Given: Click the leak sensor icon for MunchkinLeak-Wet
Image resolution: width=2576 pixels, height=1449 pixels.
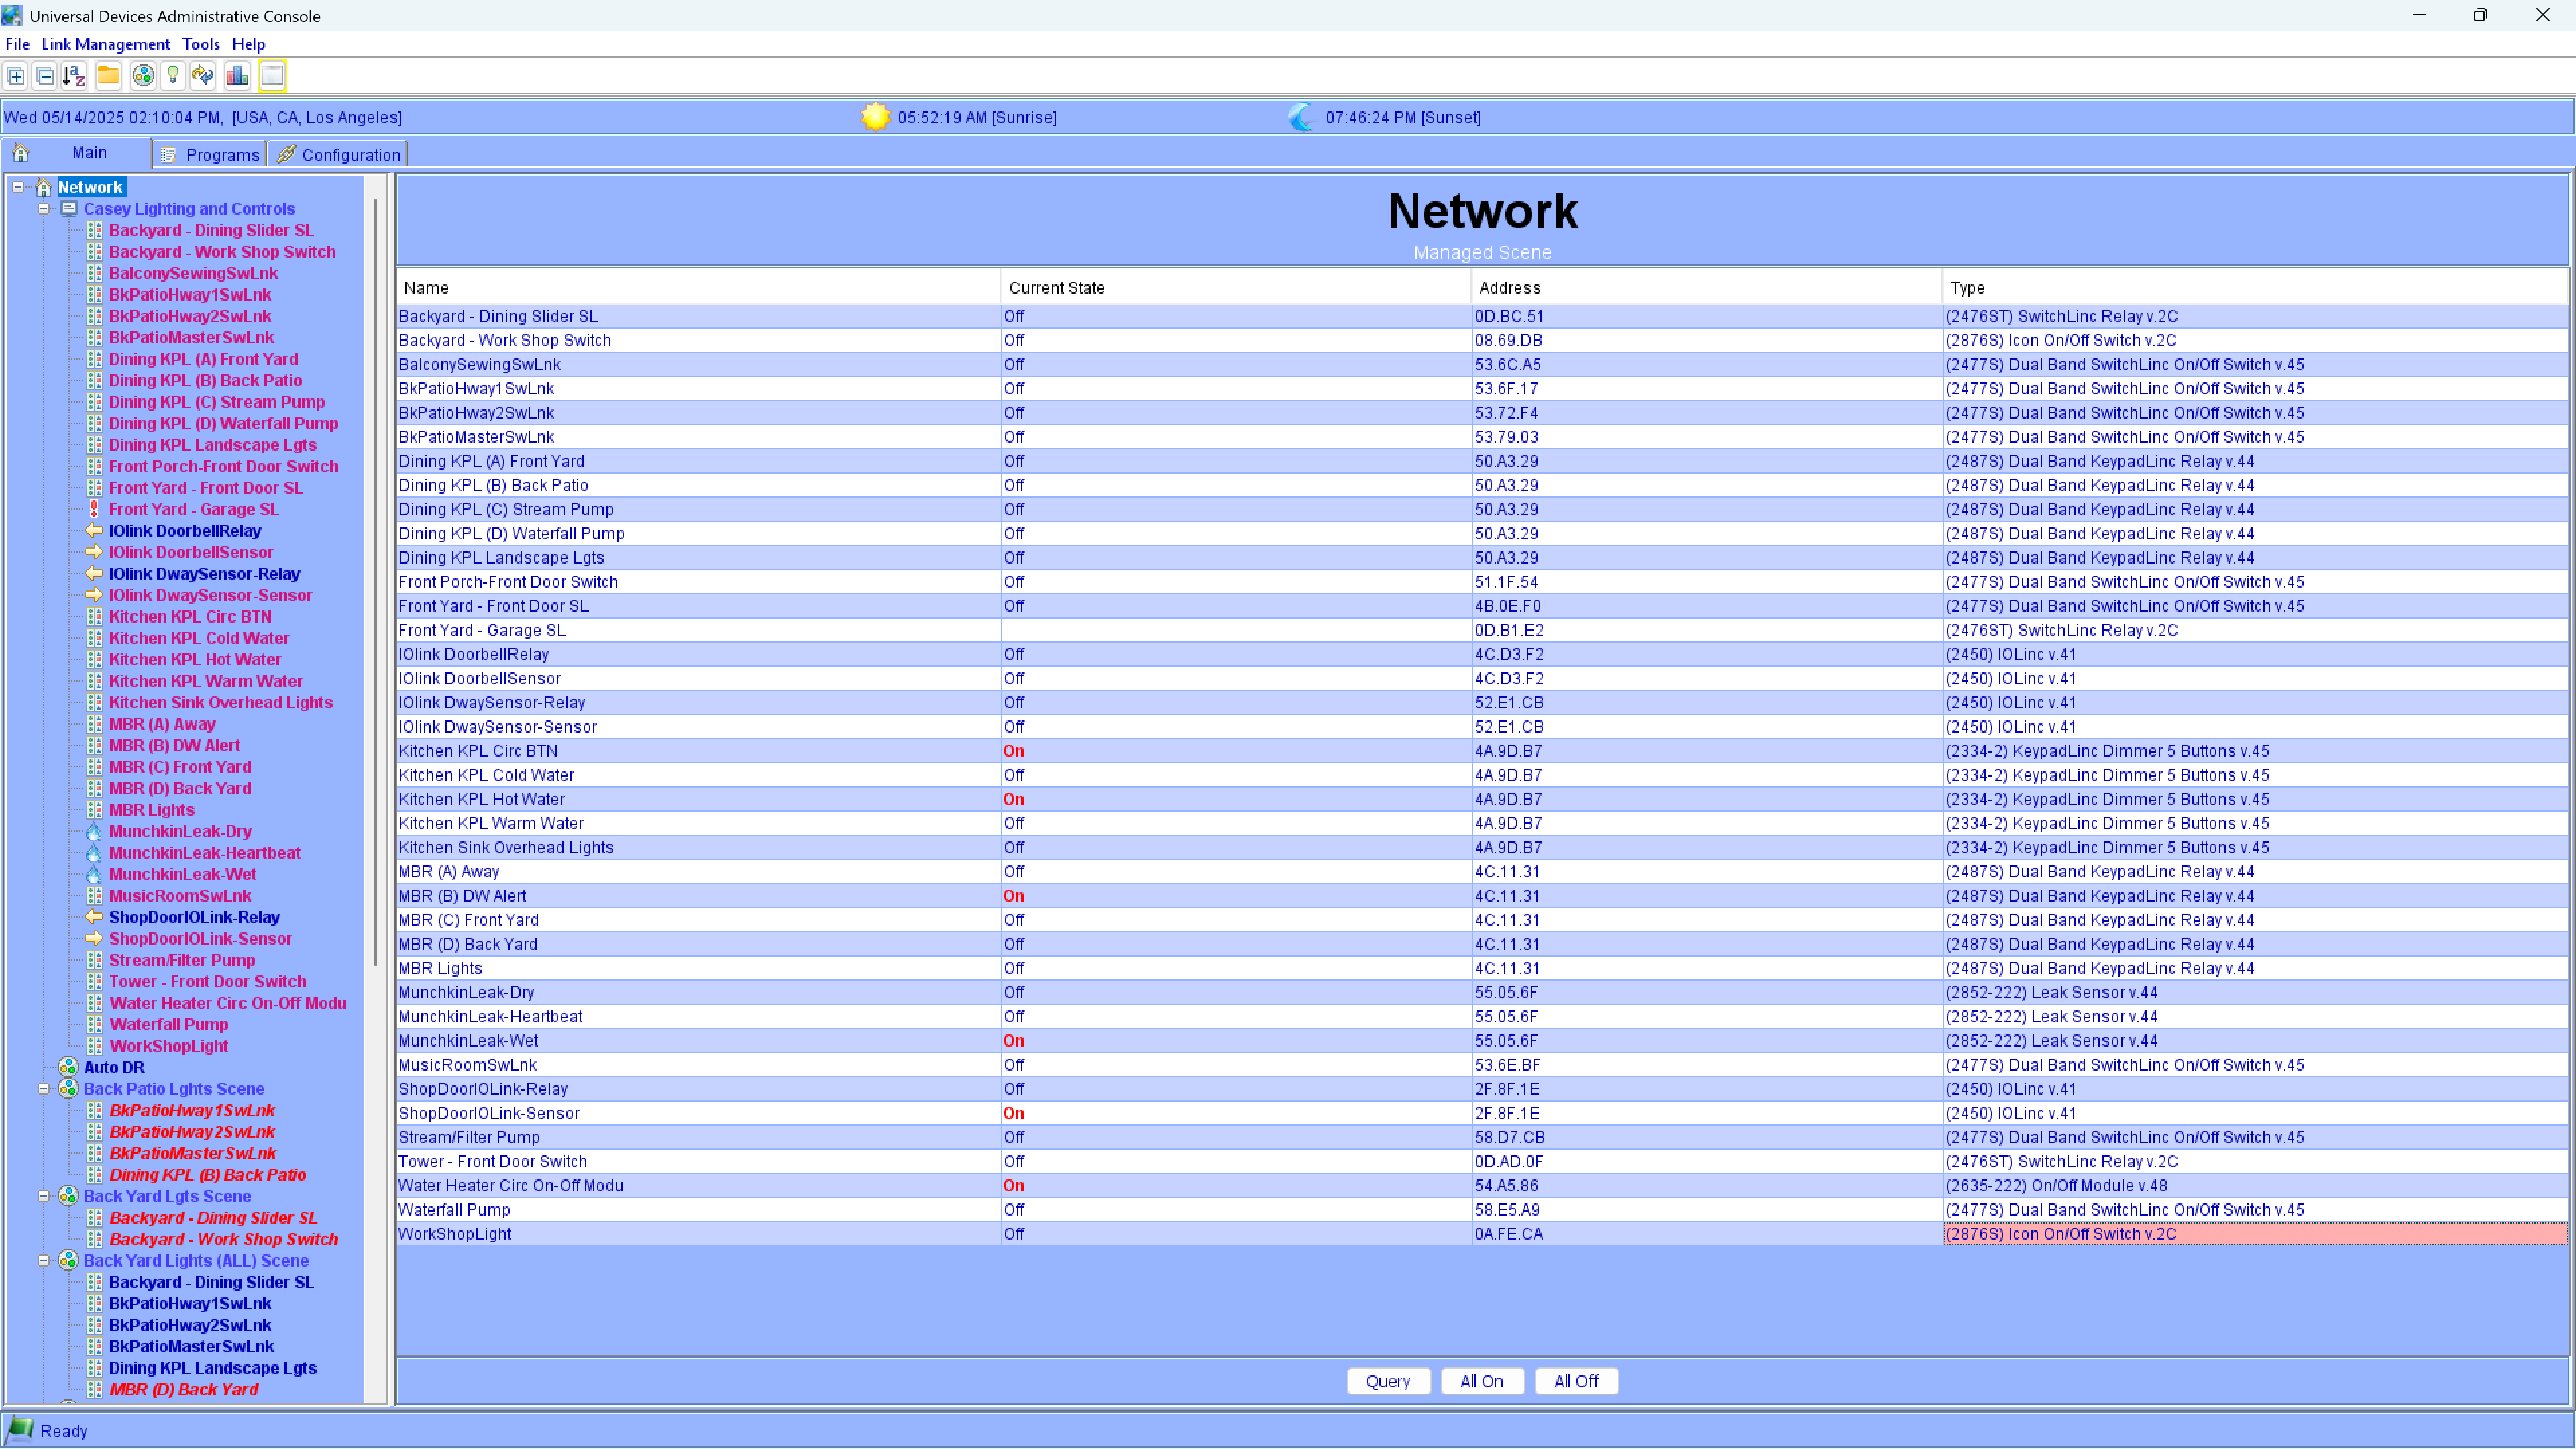Looking at the screenshot, I should 94,874.
